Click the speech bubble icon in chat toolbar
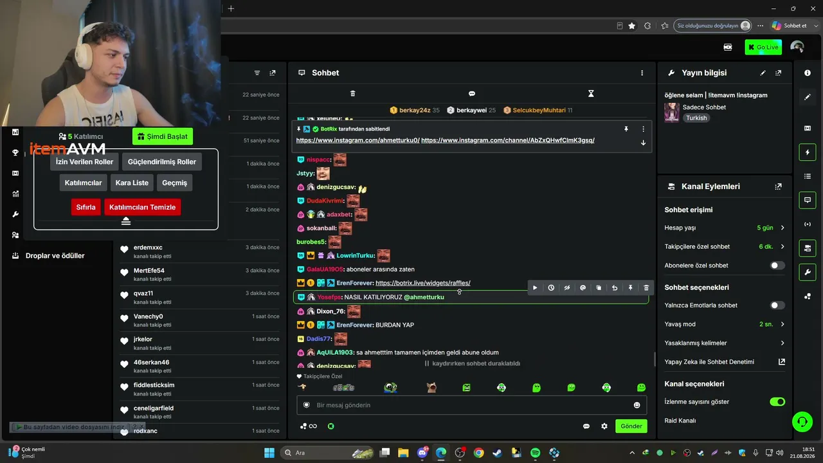Viewport: 823px width, 463px height. pos(472,94)
